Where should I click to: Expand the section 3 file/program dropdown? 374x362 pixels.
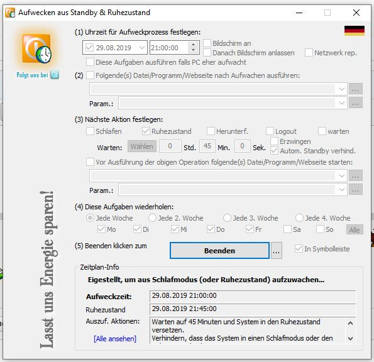pyautogui.click(x=342, y=176)
